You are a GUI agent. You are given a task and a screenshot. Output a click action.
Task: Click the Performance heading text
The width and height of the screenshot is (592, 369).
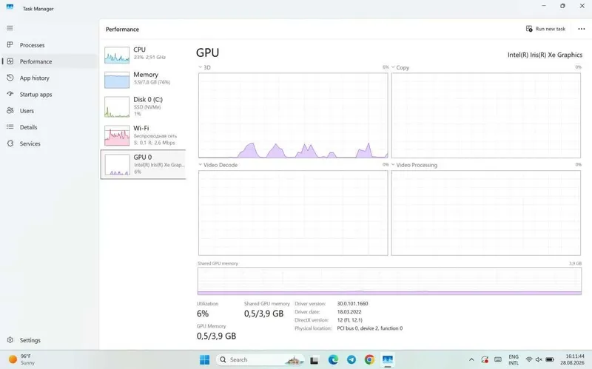point(122,30)
